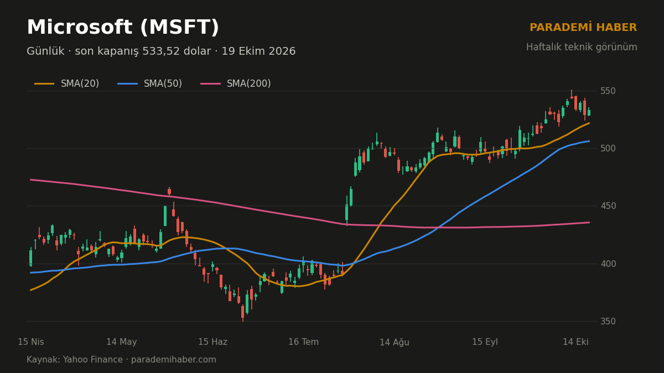Click the blue SMA(50) legend line swatch
This screenshot has height=373, width=664.
(x=127, y=84)
